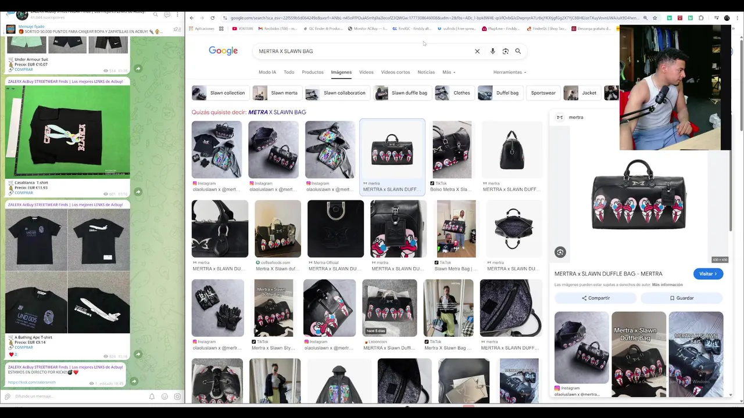Image resolution: width=744 pixels, height=418 pixels.
Task: Search inside image with lens button
Action: 560,252
